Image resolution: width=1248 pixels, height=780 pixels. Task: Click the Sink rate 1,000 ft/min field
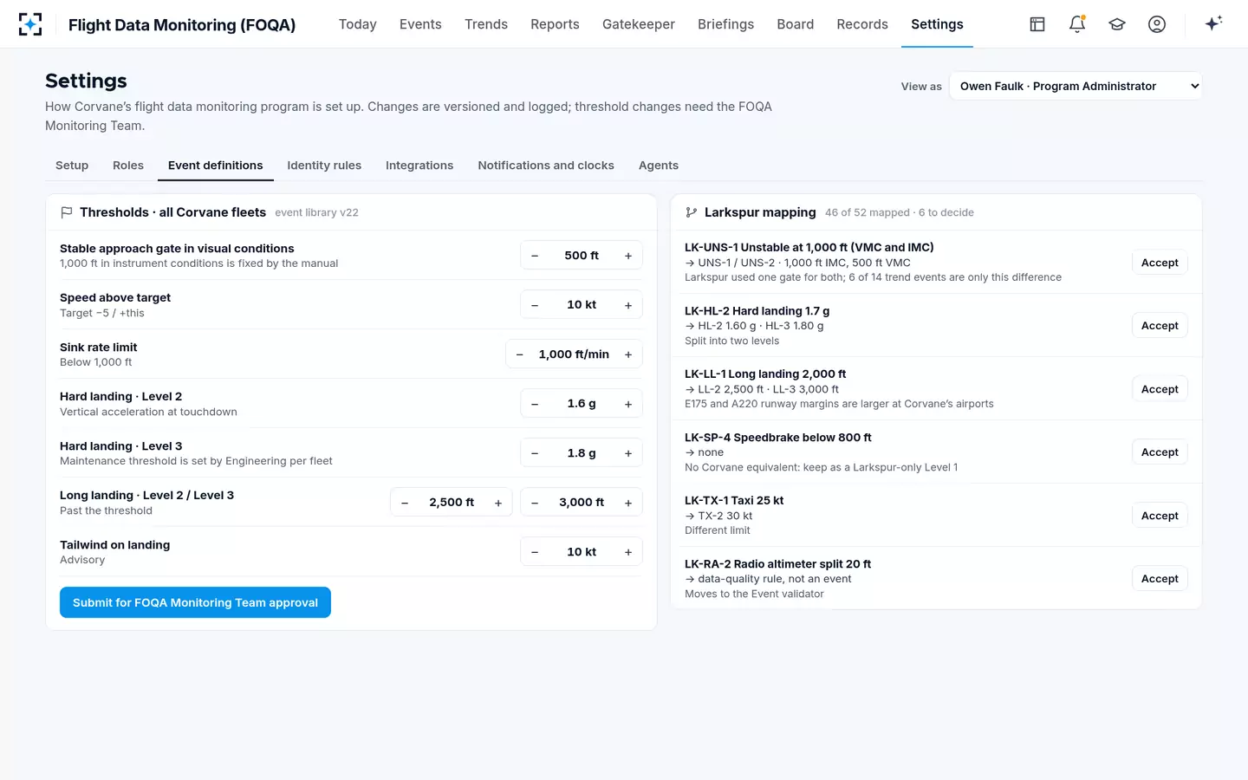pyautogui.click(x=574, y=354)
